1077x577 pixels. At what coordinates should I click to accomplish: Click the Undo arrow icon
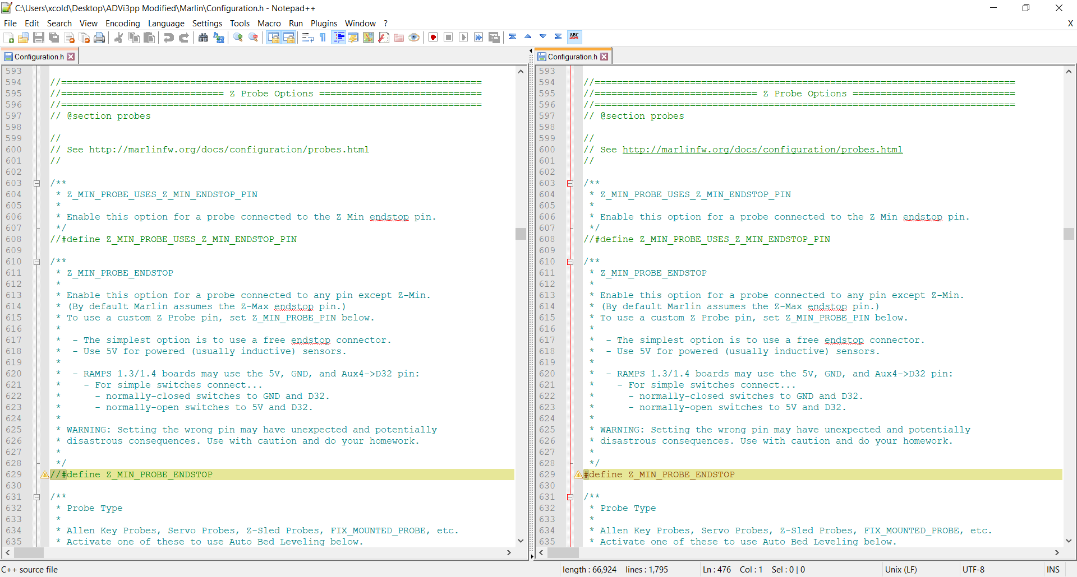pyautogui.click(x=168, y=38)
